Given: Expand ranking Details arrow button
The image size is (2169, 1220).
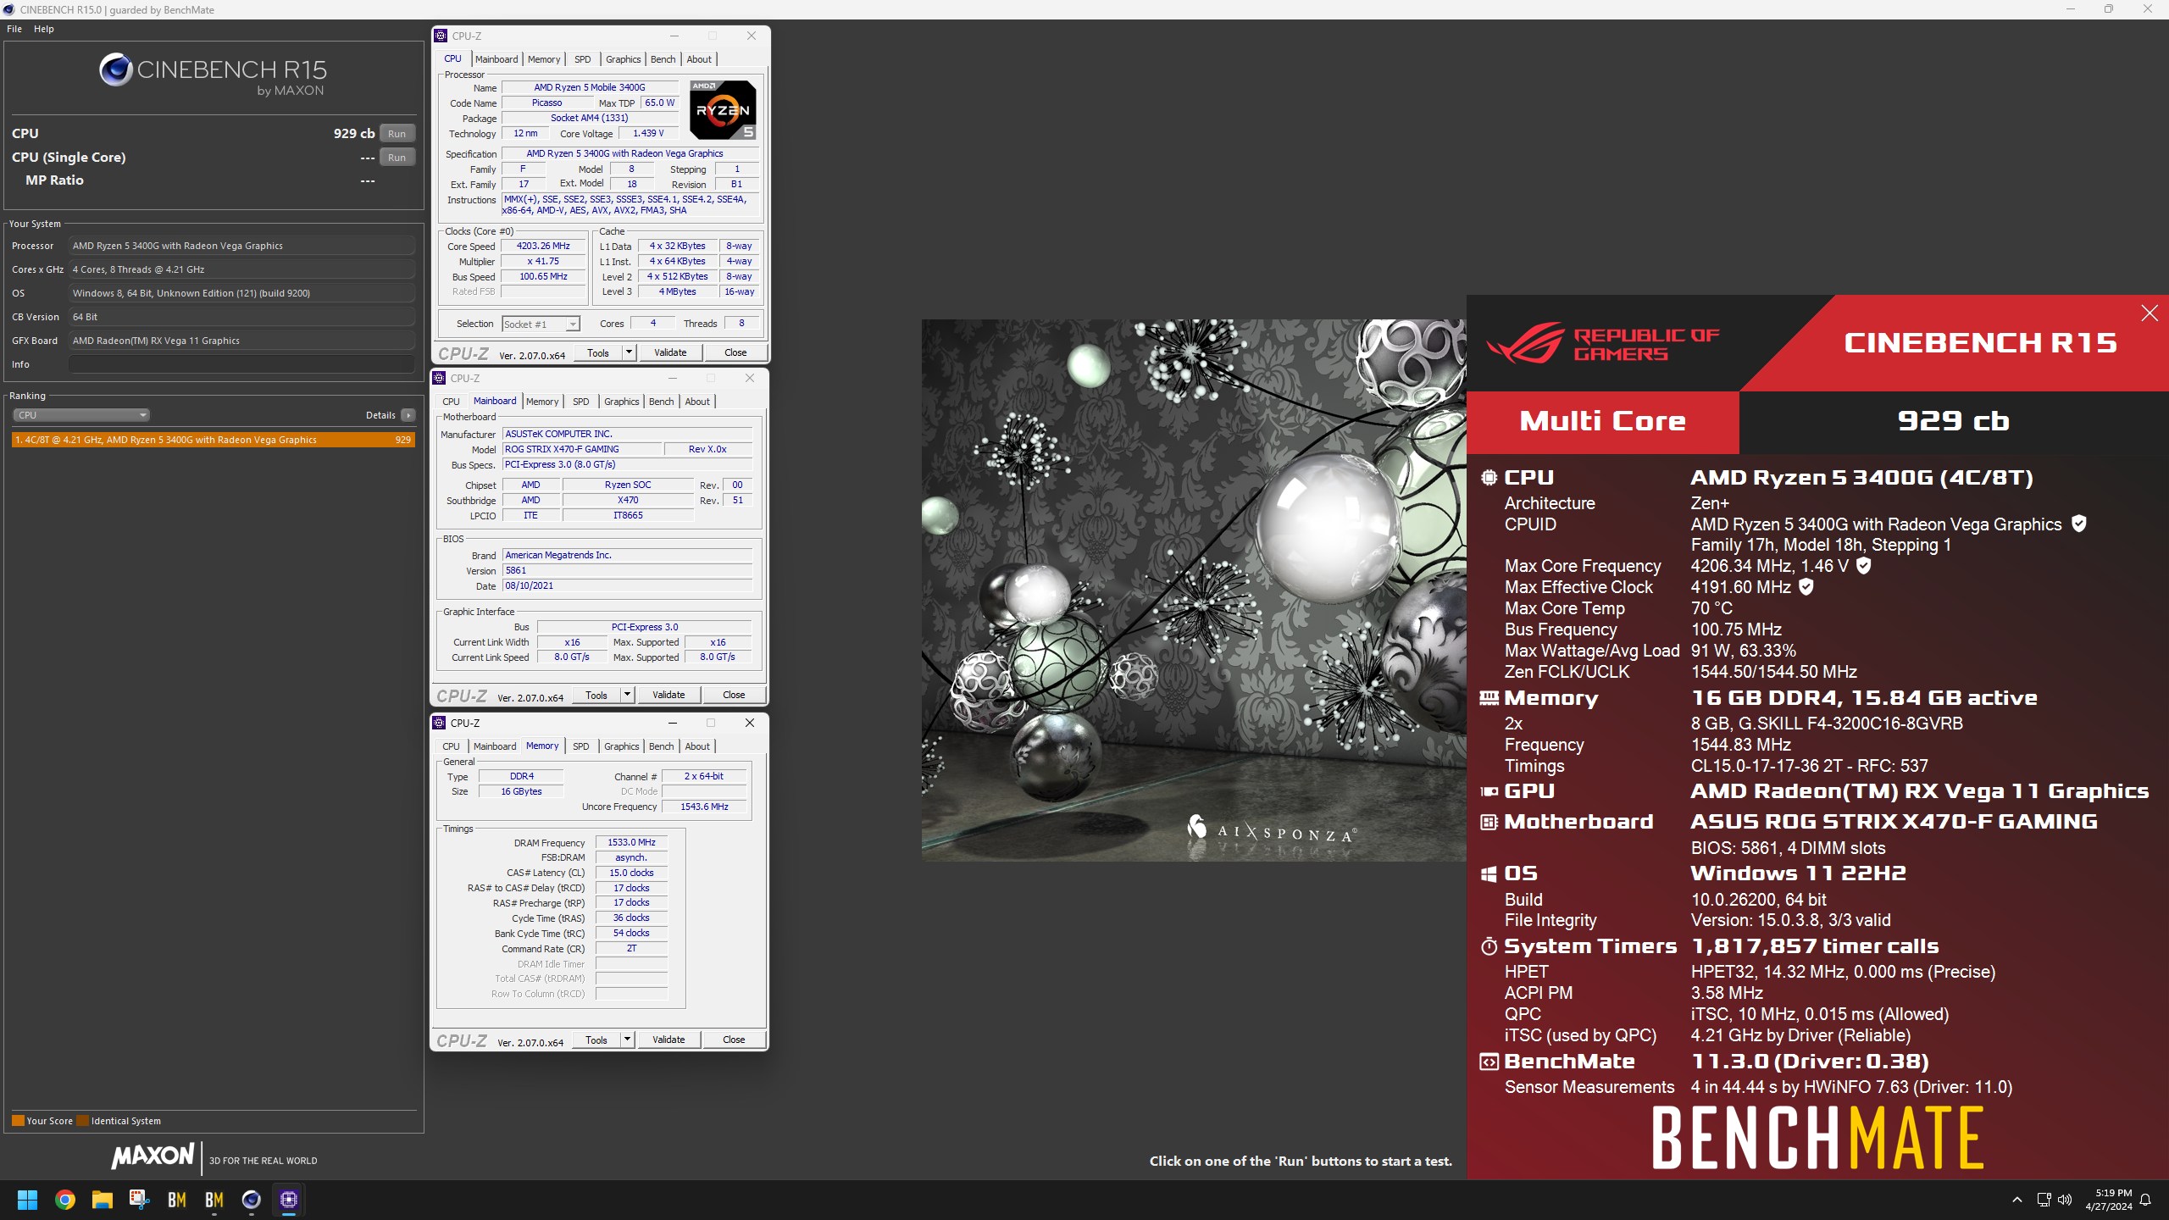Looking at the screenshot, I should pos(408,415).
